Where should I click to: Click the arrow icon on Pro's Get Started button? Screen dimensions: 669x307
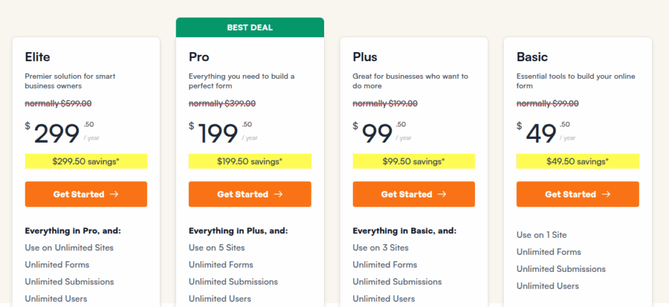click(278, 194)
